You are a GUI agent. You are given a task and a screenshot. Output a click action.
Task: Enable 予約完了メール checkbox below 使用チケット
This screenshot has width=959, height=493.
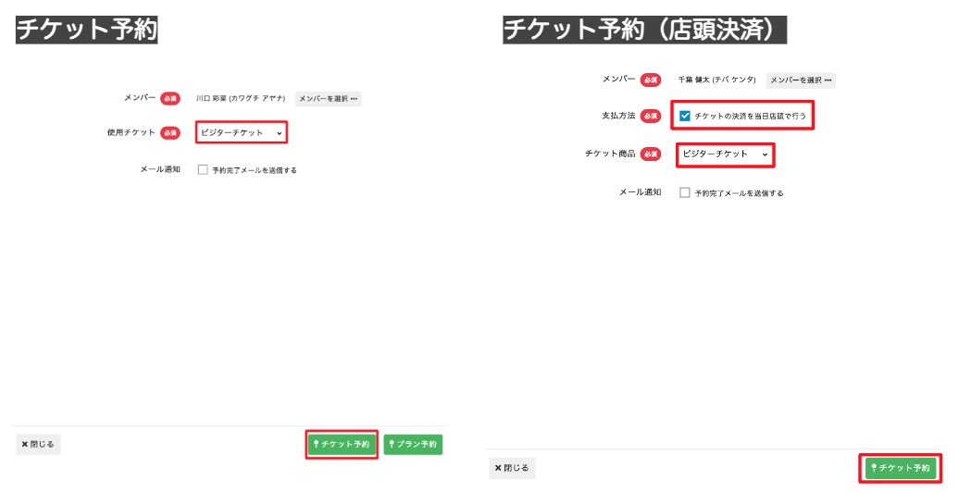pyautogui.click(x=203, y=170)
